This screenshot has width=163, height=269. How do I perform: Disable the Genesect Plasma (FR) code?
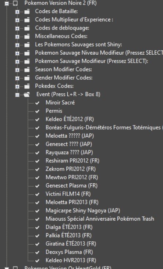click(37, 186)
